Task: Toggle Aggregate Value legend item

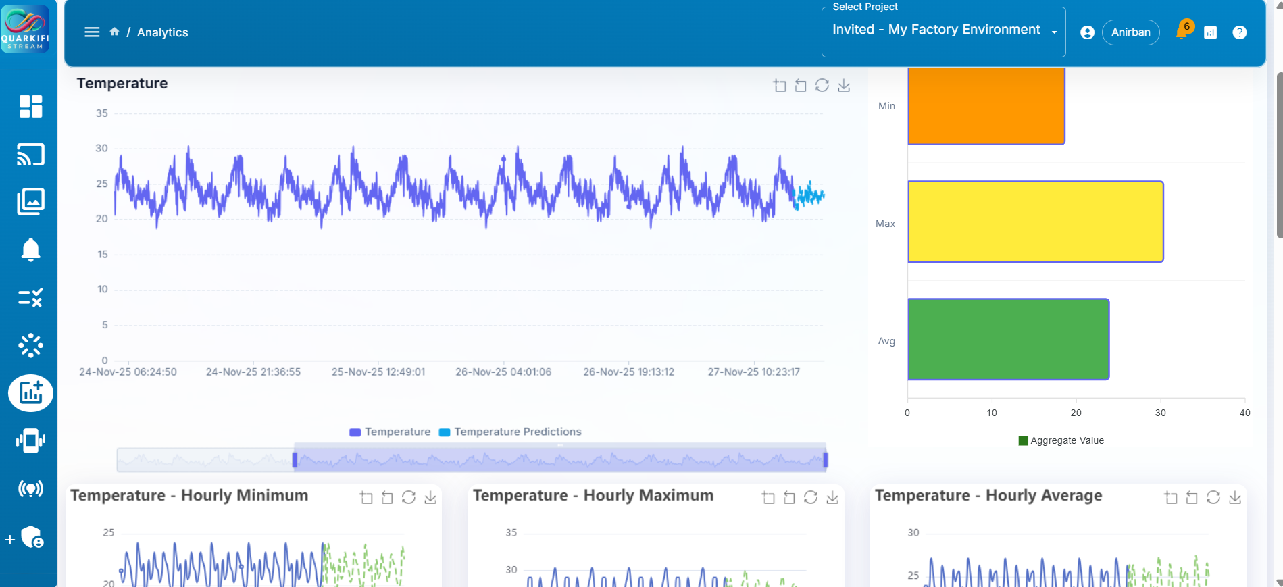Action: [x=1061, y=440]
